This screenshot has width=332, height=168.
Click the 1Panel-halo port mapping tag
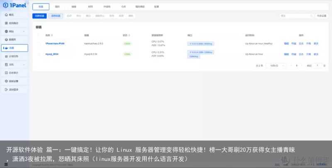point(201,44)
